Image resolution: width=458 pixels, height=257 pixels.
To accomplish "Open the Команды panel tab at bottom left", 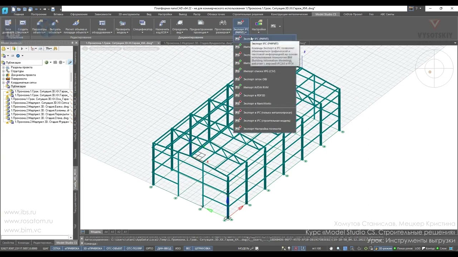I will pyautogui.click(x=24, y=243).
